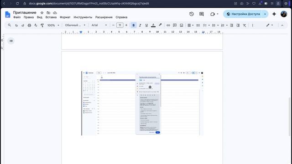The width and height of the screenshot is (292, 164).
Task: Insert a bulleted list
Action: tap(214, 26)
